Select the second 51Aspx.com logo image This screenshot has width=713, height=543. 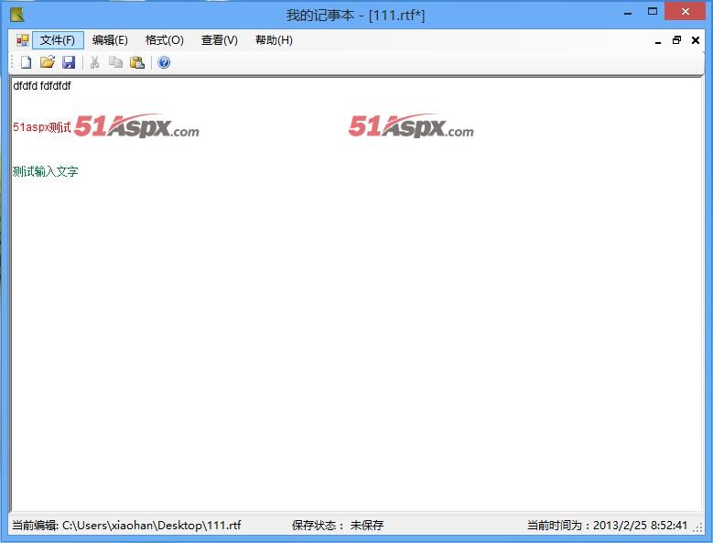tap(411, 126)
